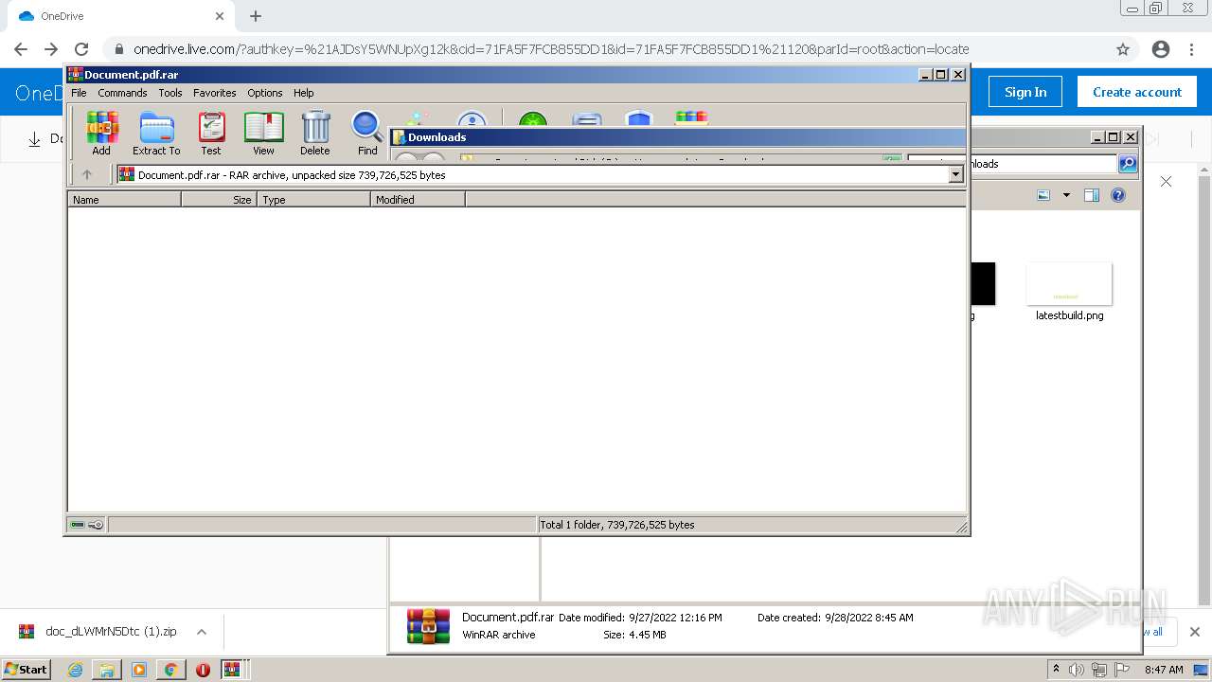This screenshot has width=1212, height=682.
Task: Sort by Size column header
Action: (x=219, y=200)
